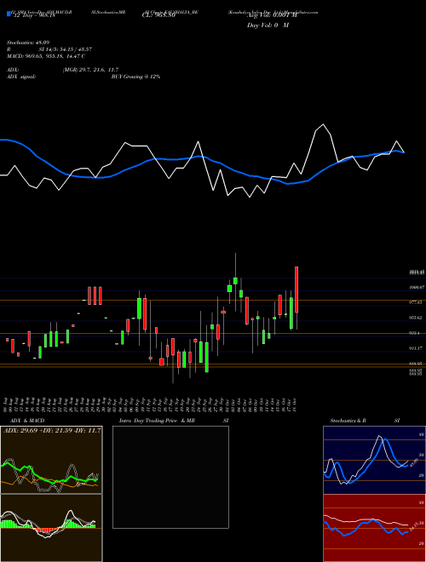Screen dimensions: 426x562
Task: Click the '12 Day = 968.18' SMA label
Action: point(34,16)
